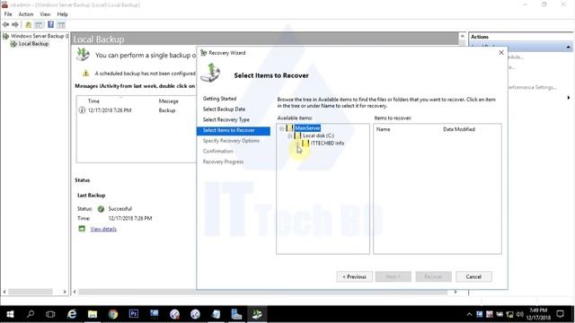Collapse the Local disk (C:) node
The width and height of the screenshot is (575, 323).
point(289,135)
